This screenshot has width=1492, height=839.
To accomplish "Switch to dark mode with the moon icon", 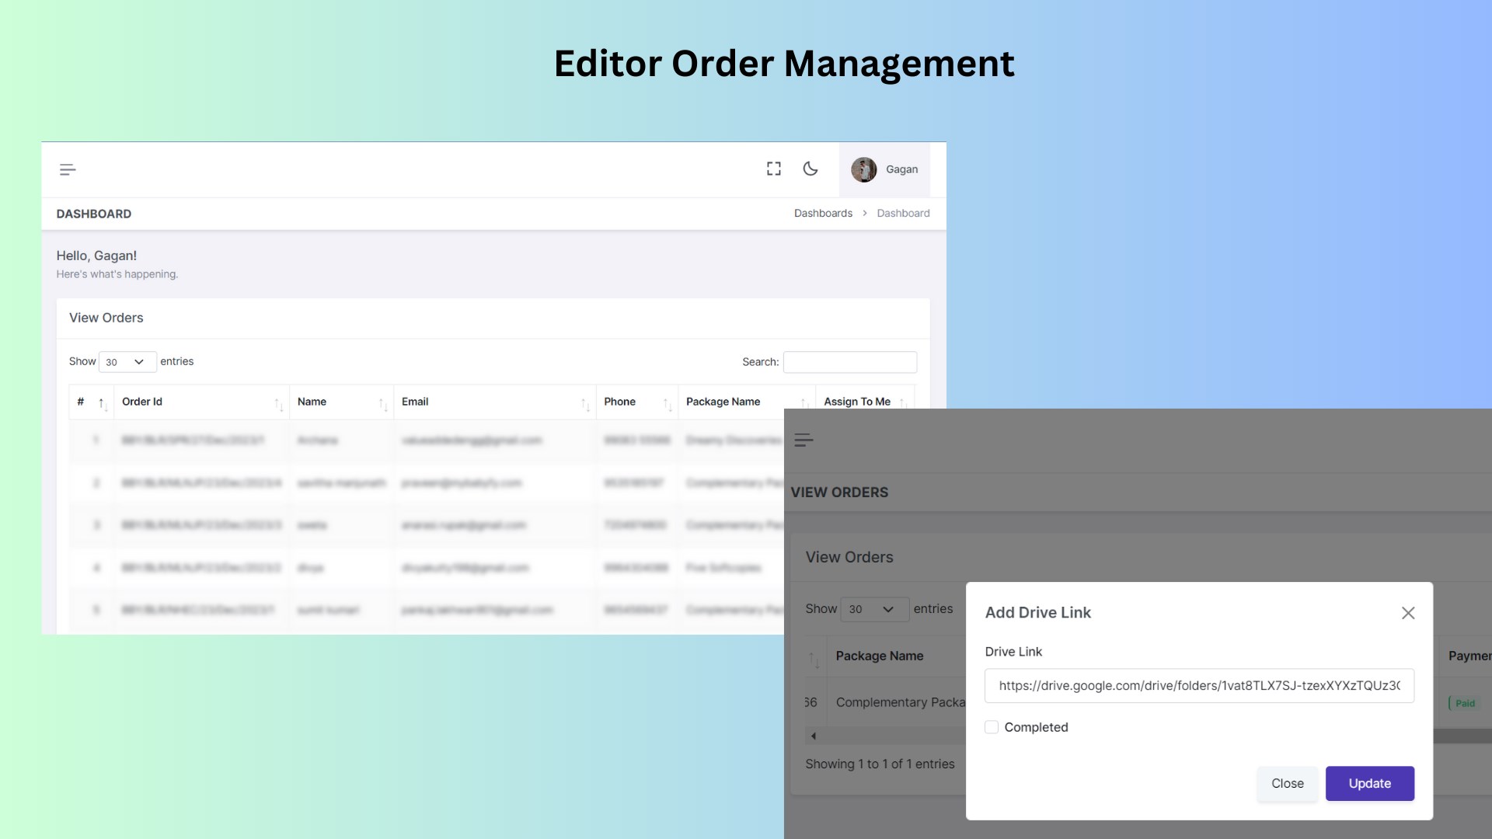I will click(811, 169).
